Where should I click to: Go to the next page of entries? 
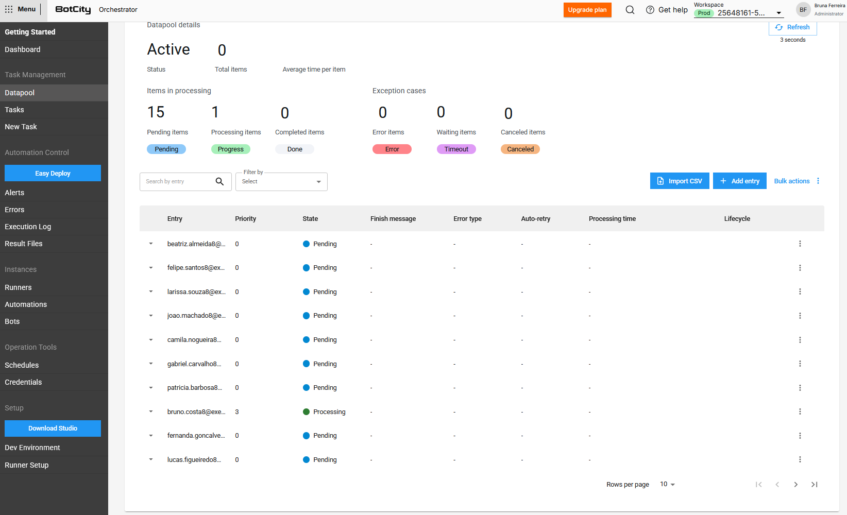point(795,485)
